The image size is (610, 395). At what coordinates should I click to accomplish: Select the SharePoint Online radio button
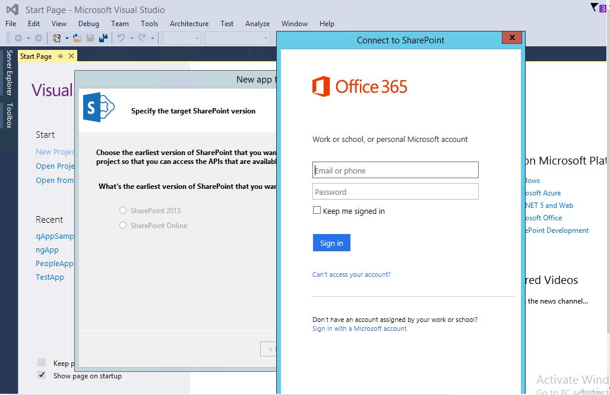[x=123, y=225]
